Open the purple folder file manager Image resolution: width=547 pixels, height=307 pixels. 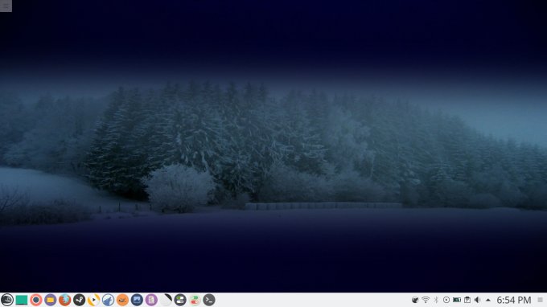pyautogui.click(x=50, y=300)
